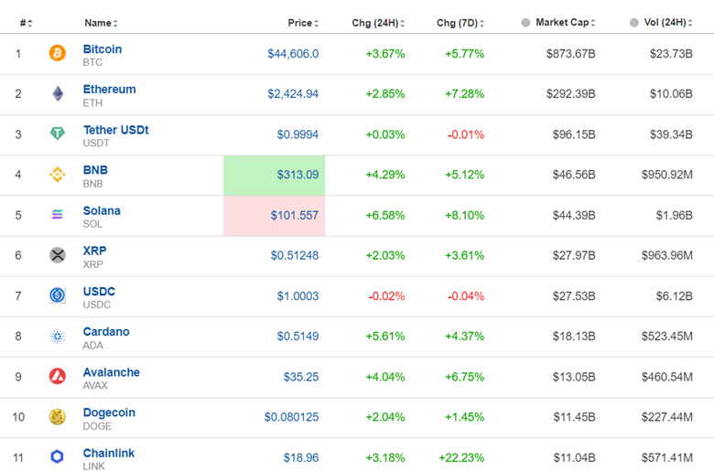Click Bitcoin market cap $873.67B

click(x=571, y=54)
